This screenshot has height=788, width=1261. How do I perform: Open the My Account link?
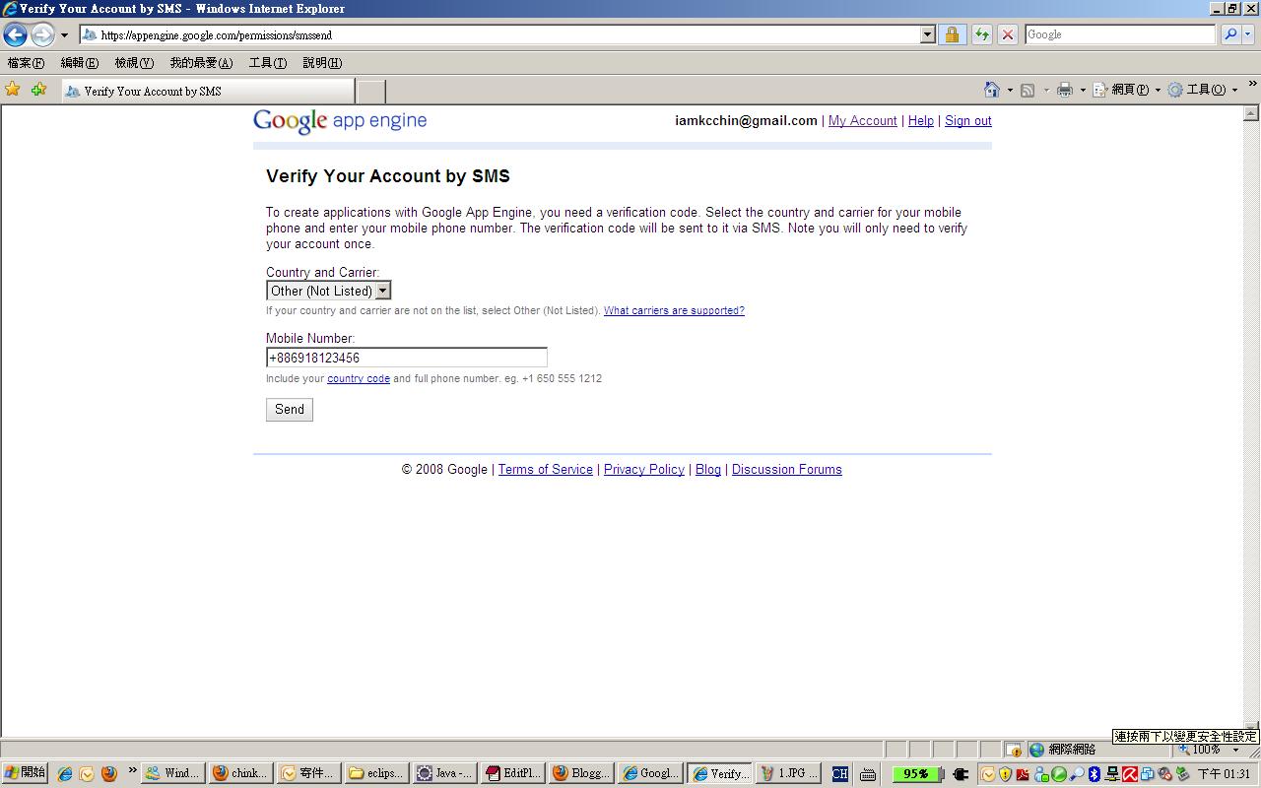tap(862, 121)
